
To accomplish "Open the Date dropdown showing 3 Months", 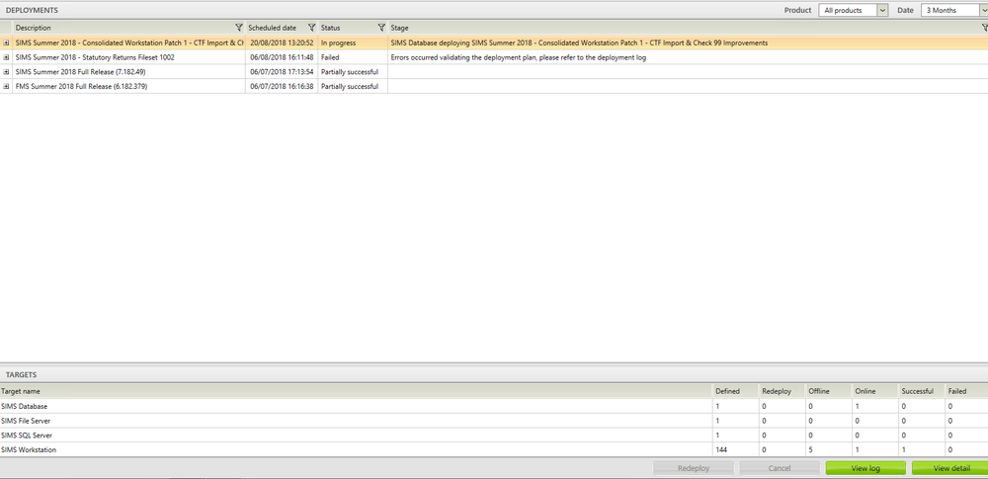I will click(954, 10).
